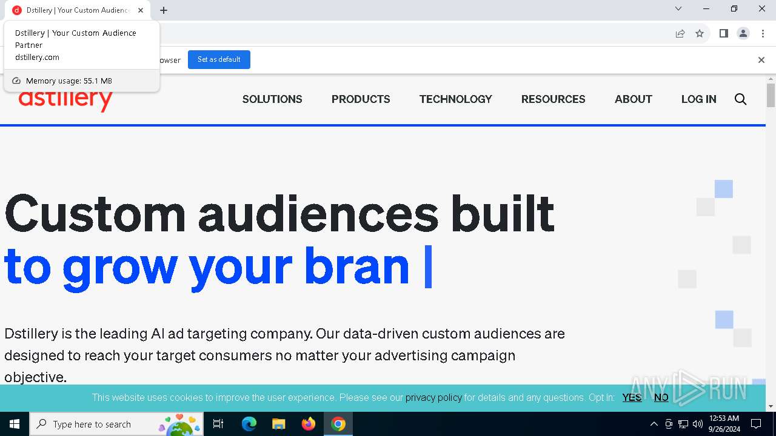
Task: Select Chrome icon in taskbar
Action: coord(338,424)
